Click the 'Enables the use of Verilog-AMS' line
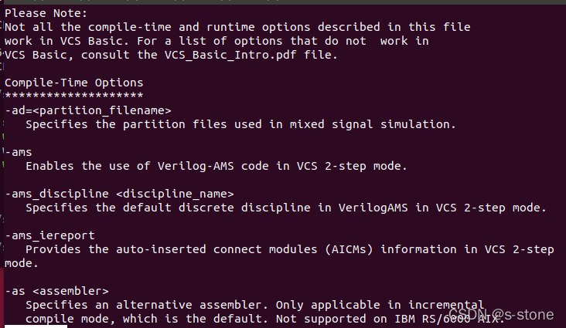Viewport: 566px width, 328px height. pos(217,166)
